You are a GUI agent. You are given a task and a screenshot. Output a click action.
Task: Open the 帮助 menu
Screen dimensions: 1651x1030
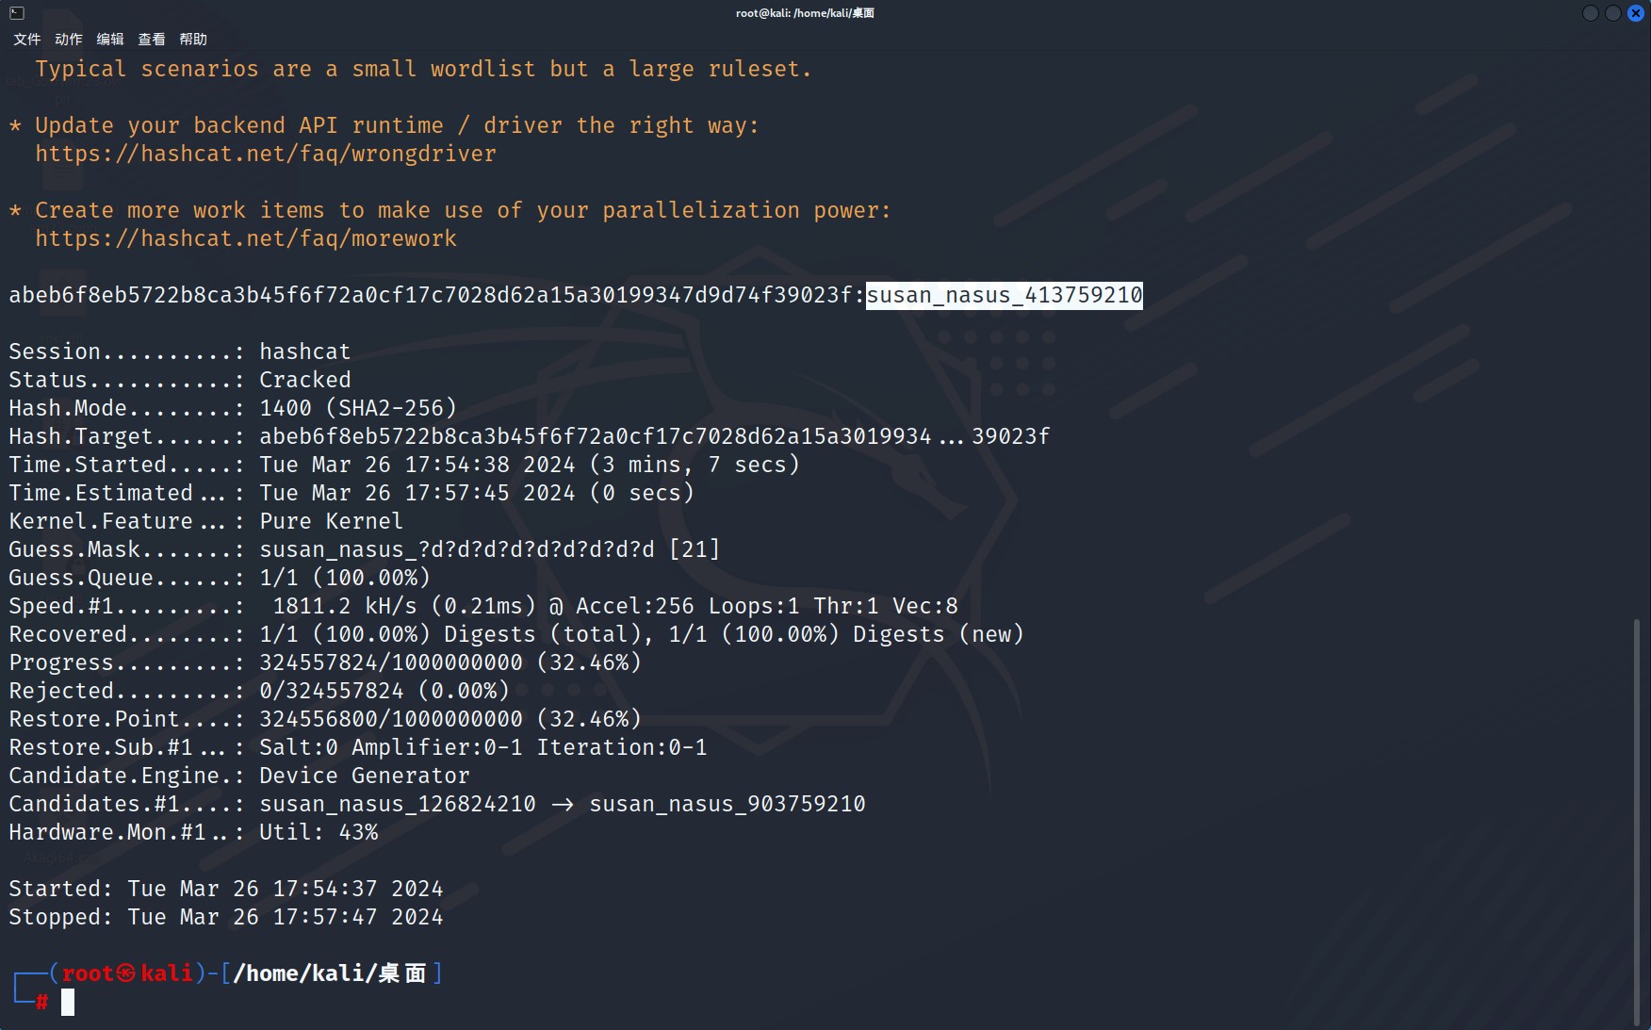pos(193,39)
